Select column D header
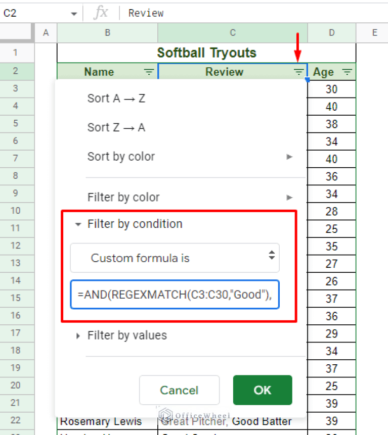388x435 pixels. coord(331,33)
